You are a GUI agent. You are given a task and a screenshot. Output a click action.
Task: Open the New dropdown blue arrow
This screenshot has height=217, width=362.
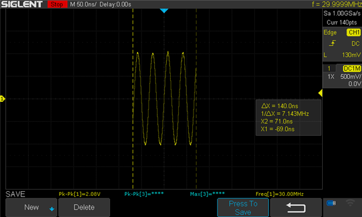coord(51,209)
